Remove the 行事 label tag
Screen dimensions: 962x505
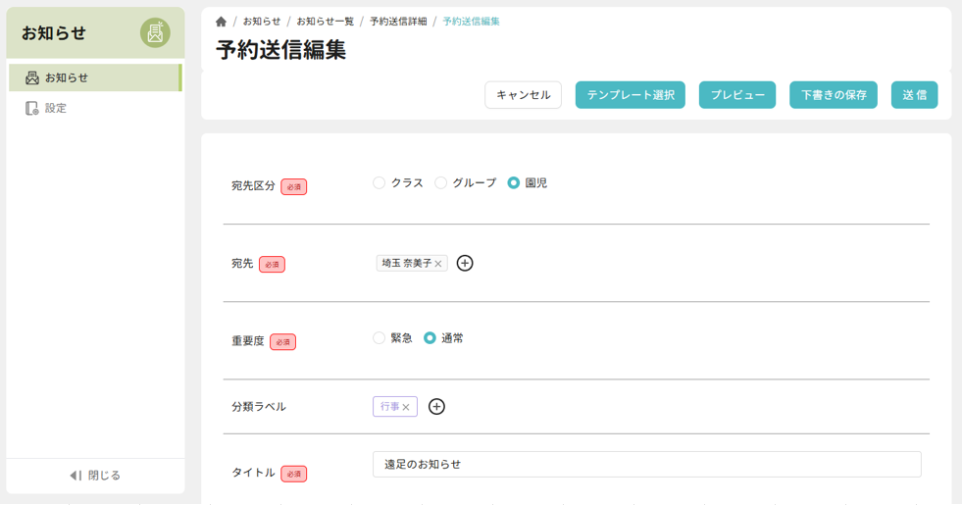coord(406,407)
